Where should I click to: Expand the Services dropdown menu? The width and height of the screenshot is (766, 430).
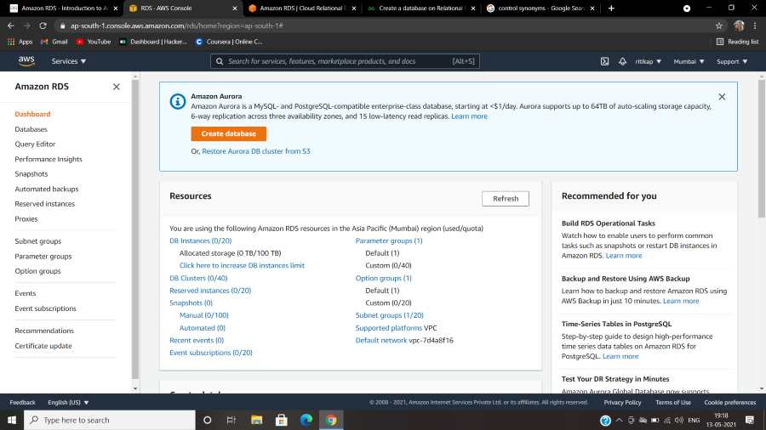tap(69, 61)
